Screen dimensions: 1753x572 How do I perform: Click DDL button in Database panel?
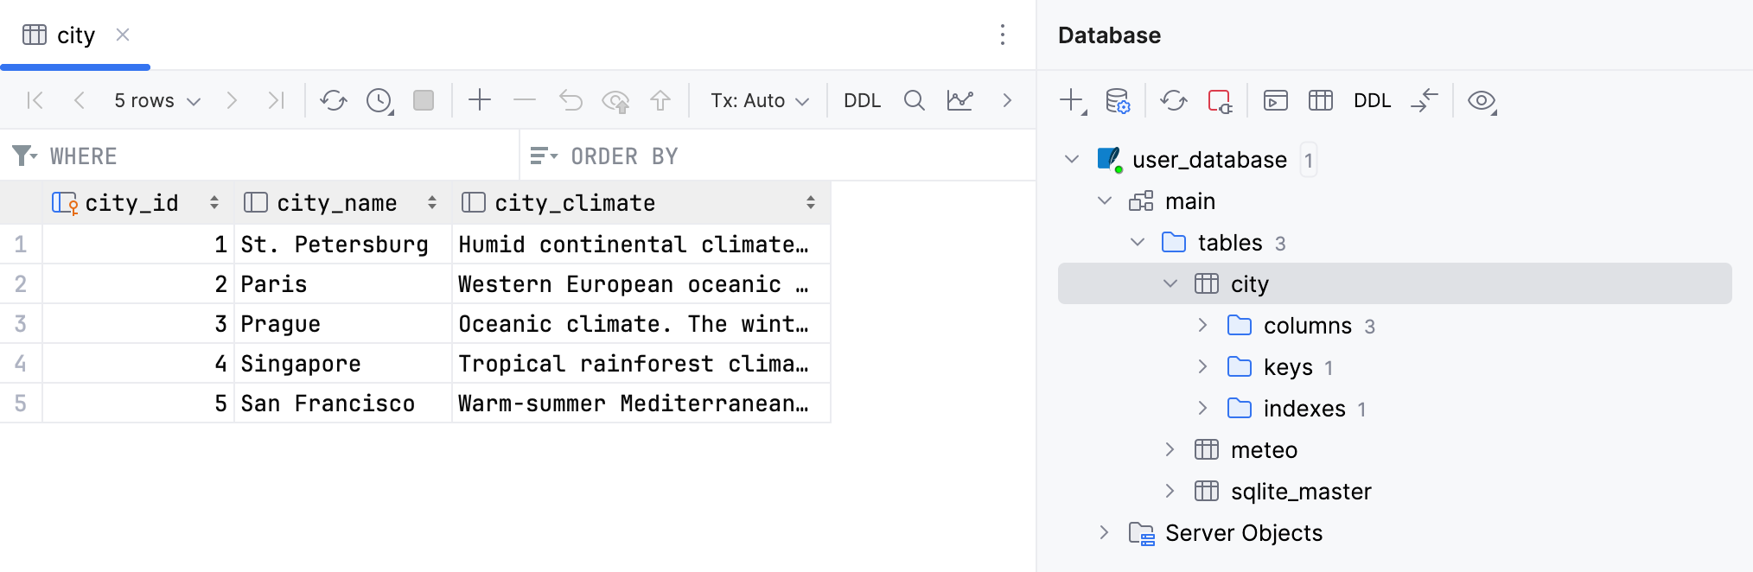(1372, 101)
